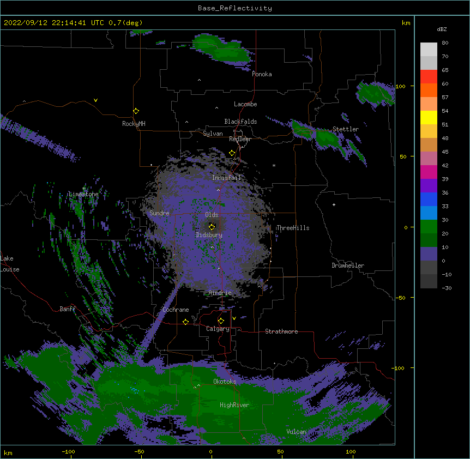The height and width of the screenshot is (459, 470).
Task: Click the ThreeHills town label
Action: point(293,228)
